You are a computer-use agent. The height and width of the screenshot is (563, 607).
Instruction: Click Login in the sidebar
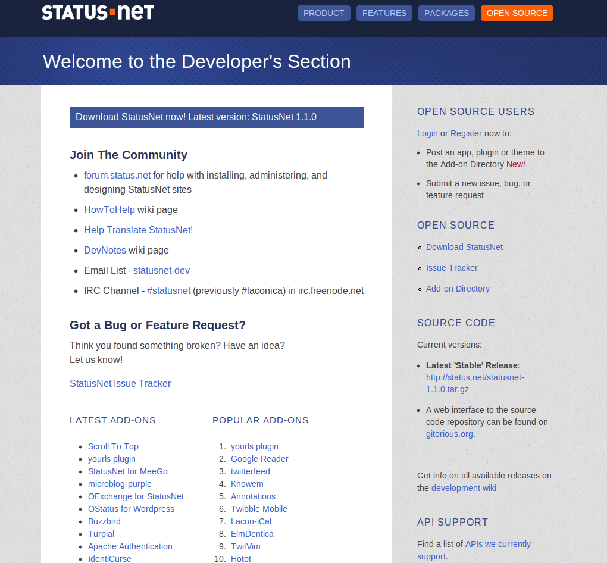point(427,133)
